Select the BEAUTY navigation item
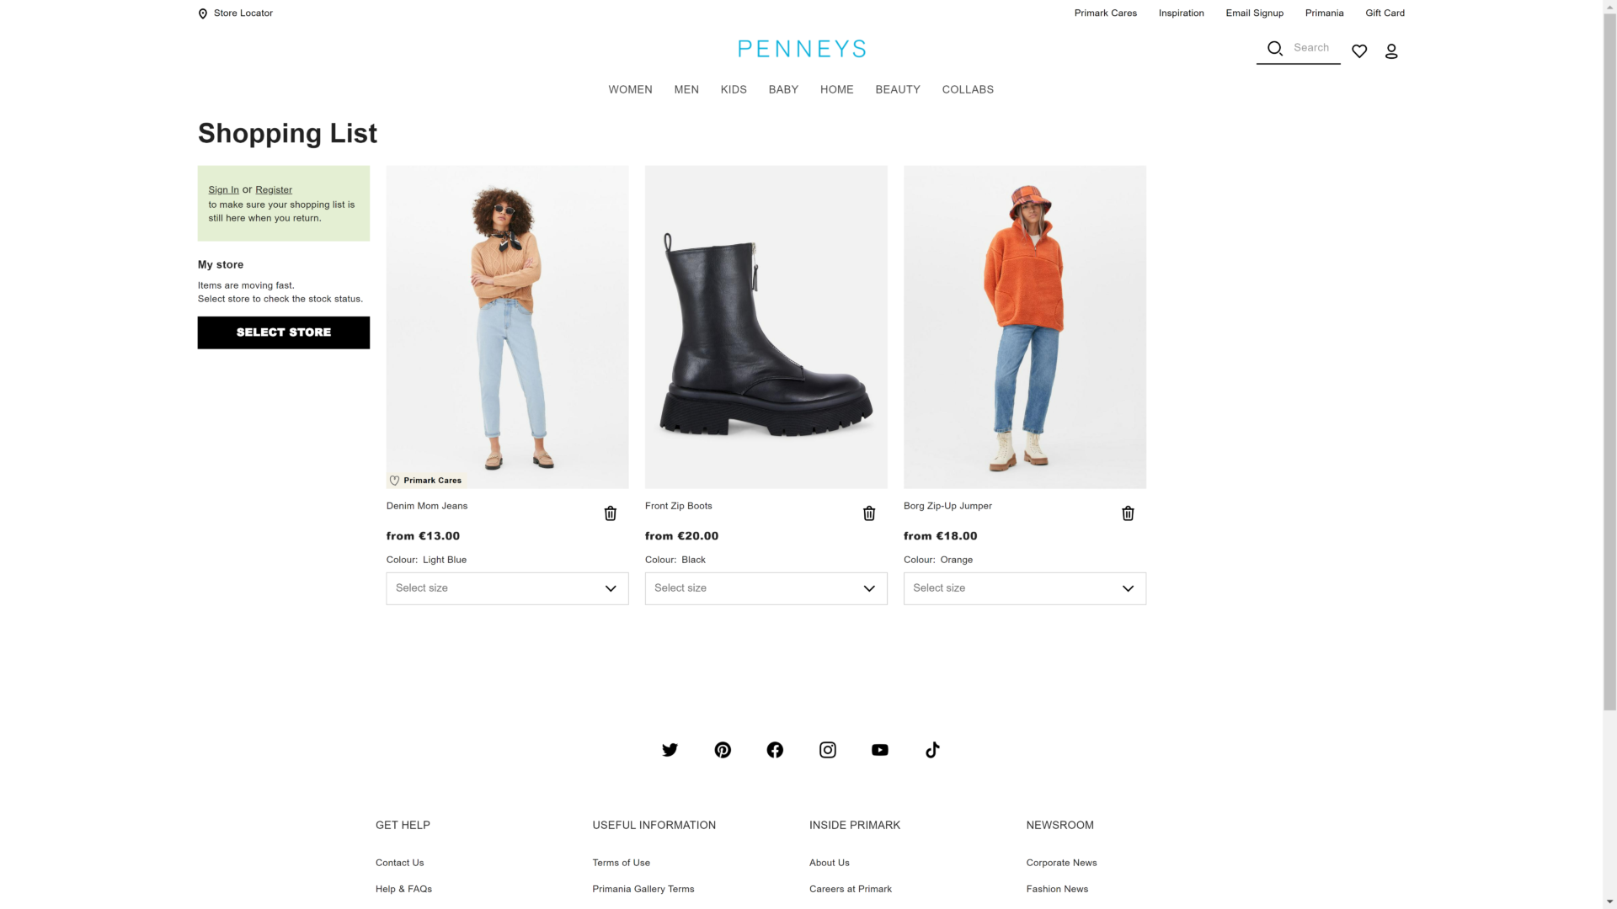Screen dimensions: 1617x909 (898, 89)
